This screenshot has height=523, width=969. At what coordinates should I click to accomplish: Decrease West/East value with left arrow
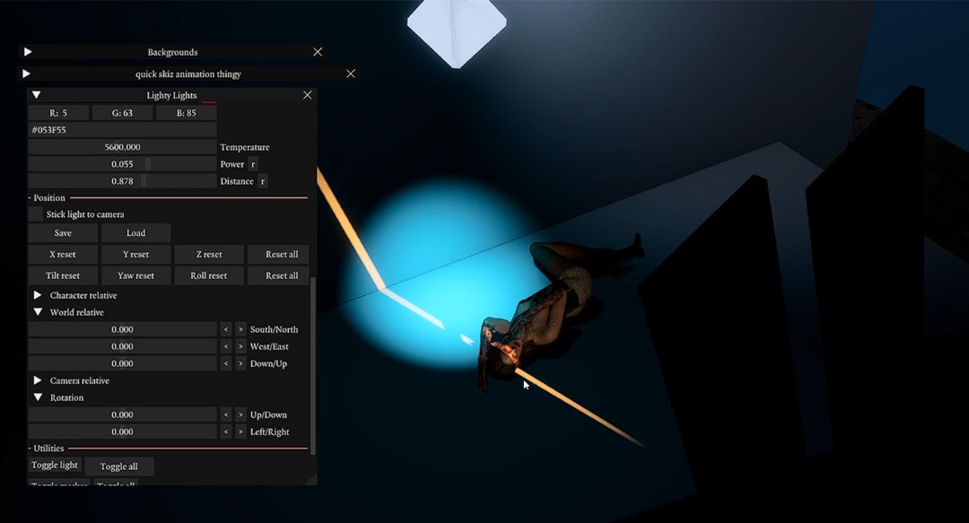pos(226,346)
